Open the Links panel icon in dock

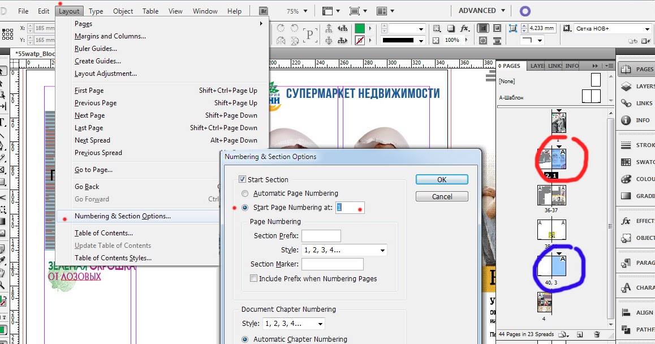tap(626, 103)
